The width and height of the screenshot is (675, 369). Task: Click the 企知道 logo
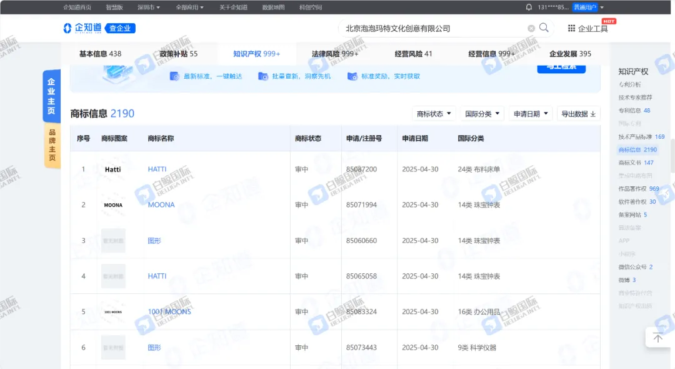pyautogui.click(x=82, y=28)
